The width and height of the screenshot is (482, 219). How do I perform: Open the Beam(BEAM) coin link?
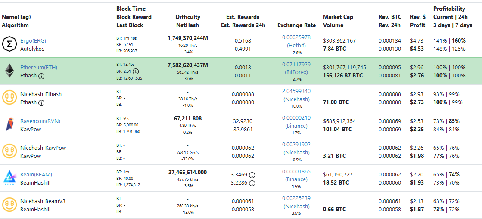click(x=36, y=174)
